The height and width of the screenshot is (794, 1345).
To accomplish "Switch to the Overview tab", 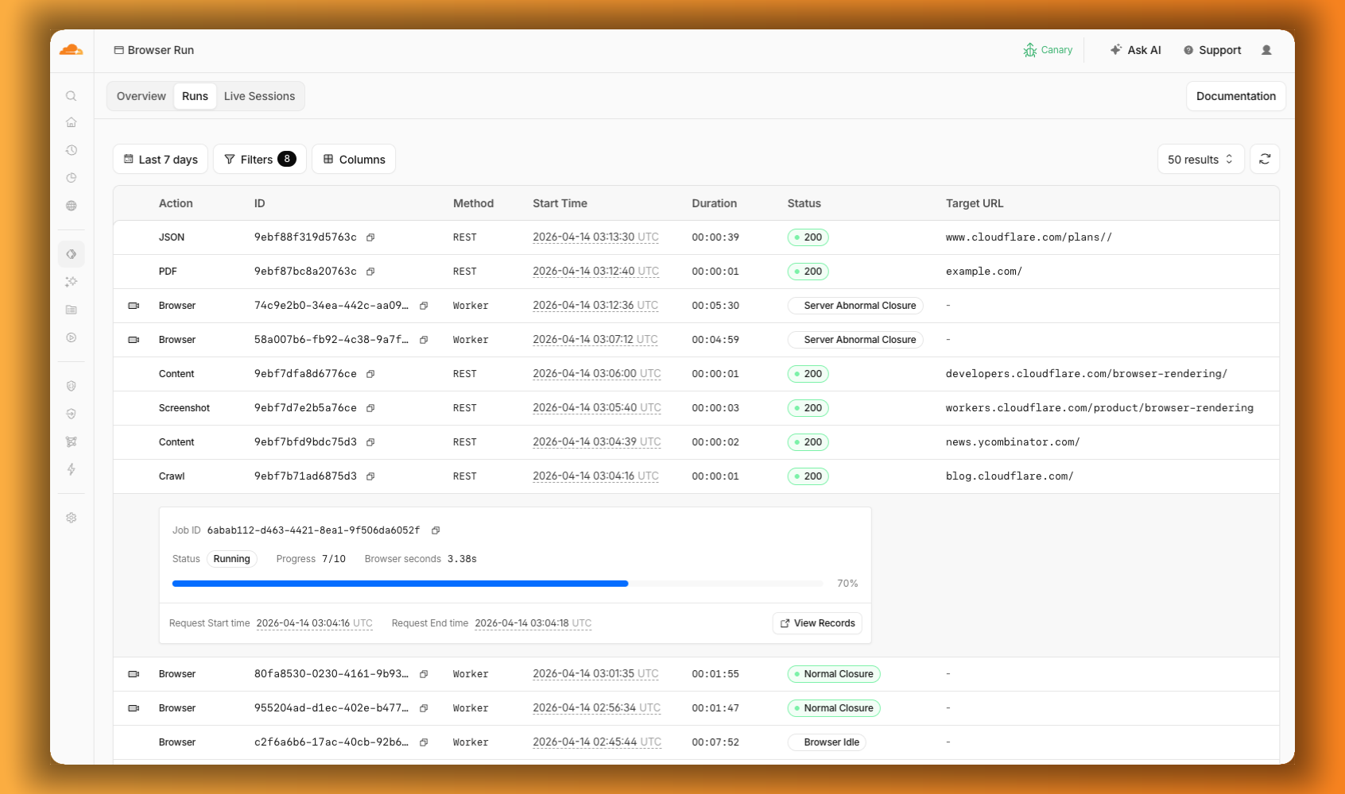I will pos(141,96).
